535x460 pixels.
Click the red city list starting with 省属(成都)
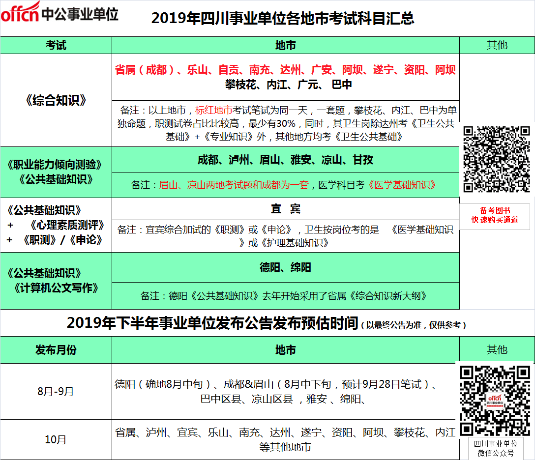pos(285,70)
